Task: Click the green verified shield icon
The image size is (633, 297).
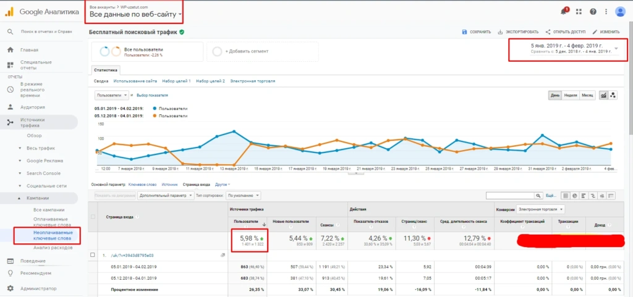Action: 182,32
